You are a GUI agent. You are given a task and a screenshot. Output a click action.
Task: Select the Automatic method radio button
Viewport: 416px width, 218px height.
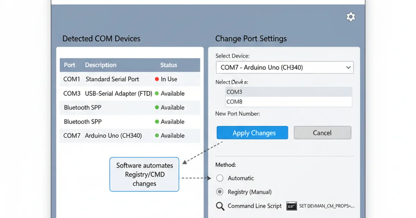(220, 178)
